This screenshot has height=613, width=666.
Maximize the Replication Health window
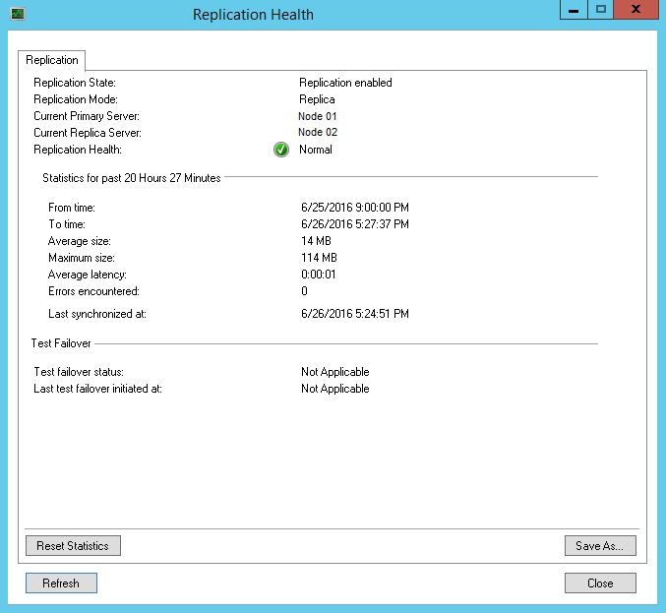click(x=601, y=9)
